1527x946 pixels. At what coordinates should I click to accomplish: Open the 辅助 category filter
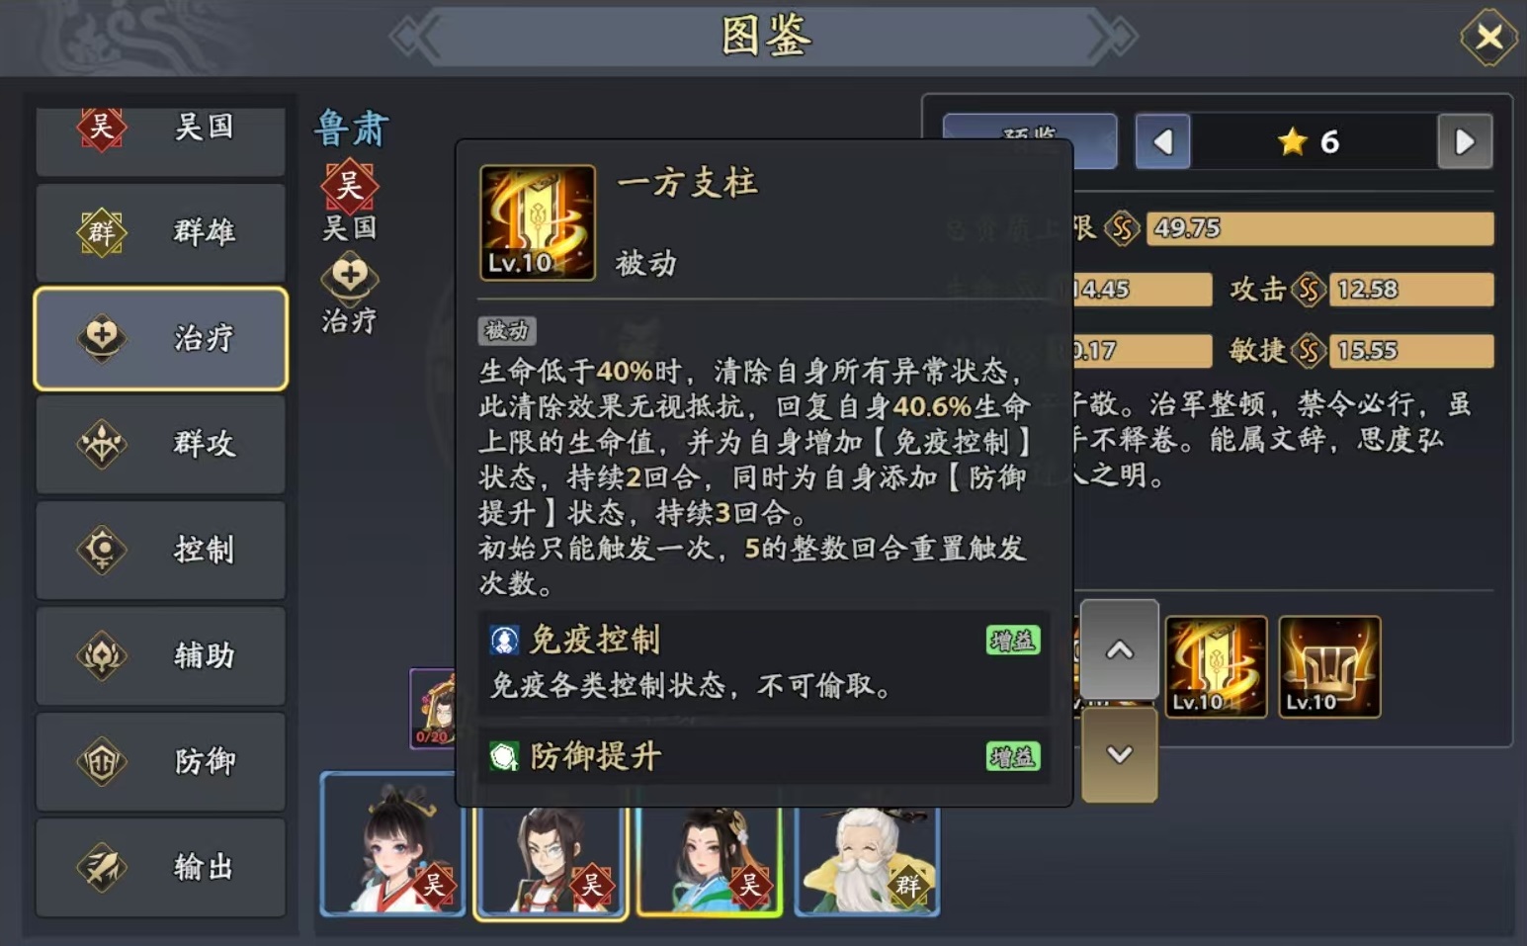(161, 655)
